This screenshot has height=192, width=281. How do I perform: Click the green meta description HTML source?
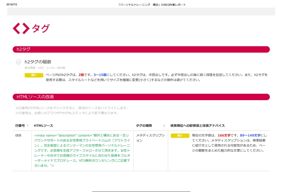pos(82,150)
